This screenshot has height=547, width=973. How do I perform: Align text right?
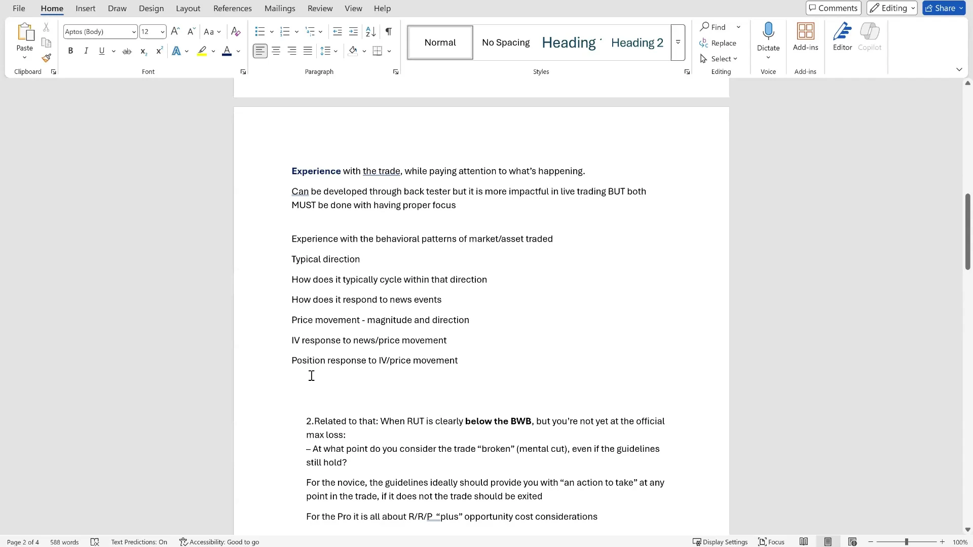coord(292,51)
